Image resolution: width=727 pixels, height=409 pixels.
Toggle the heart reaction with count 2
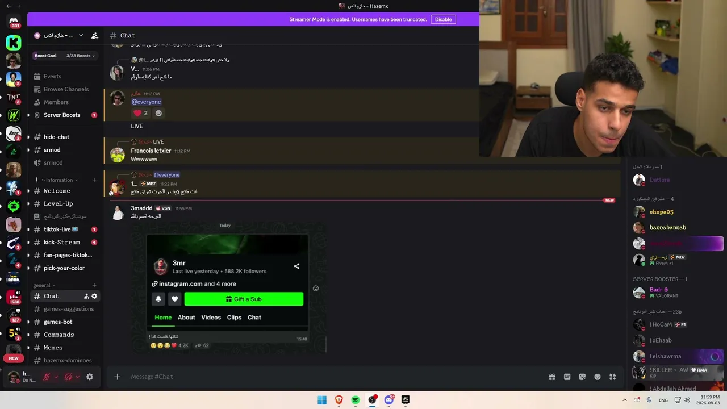click(140, 113)
